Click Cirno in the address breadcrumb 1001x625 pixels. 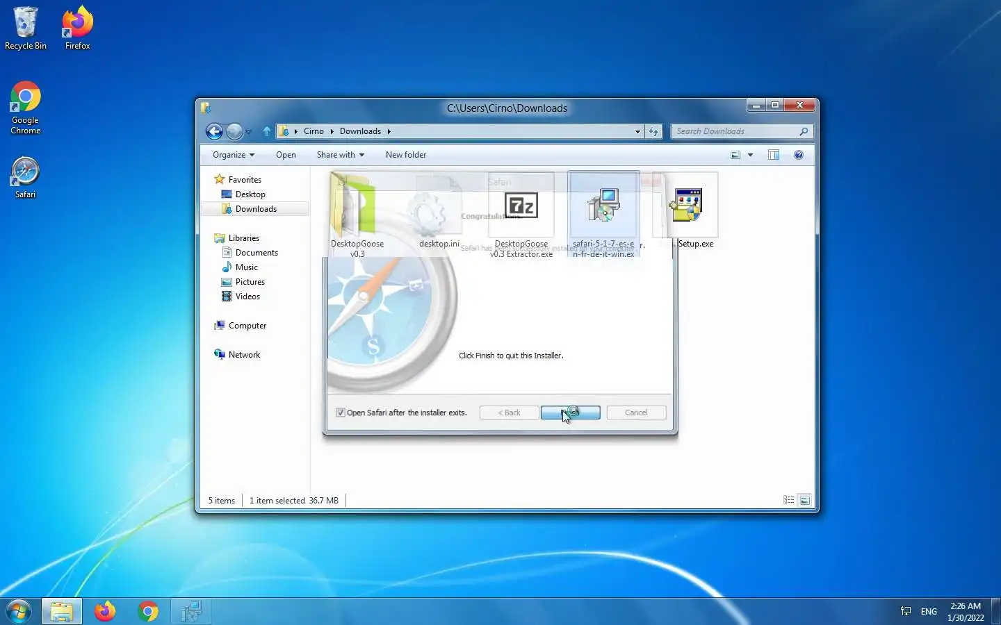(314, 131)
